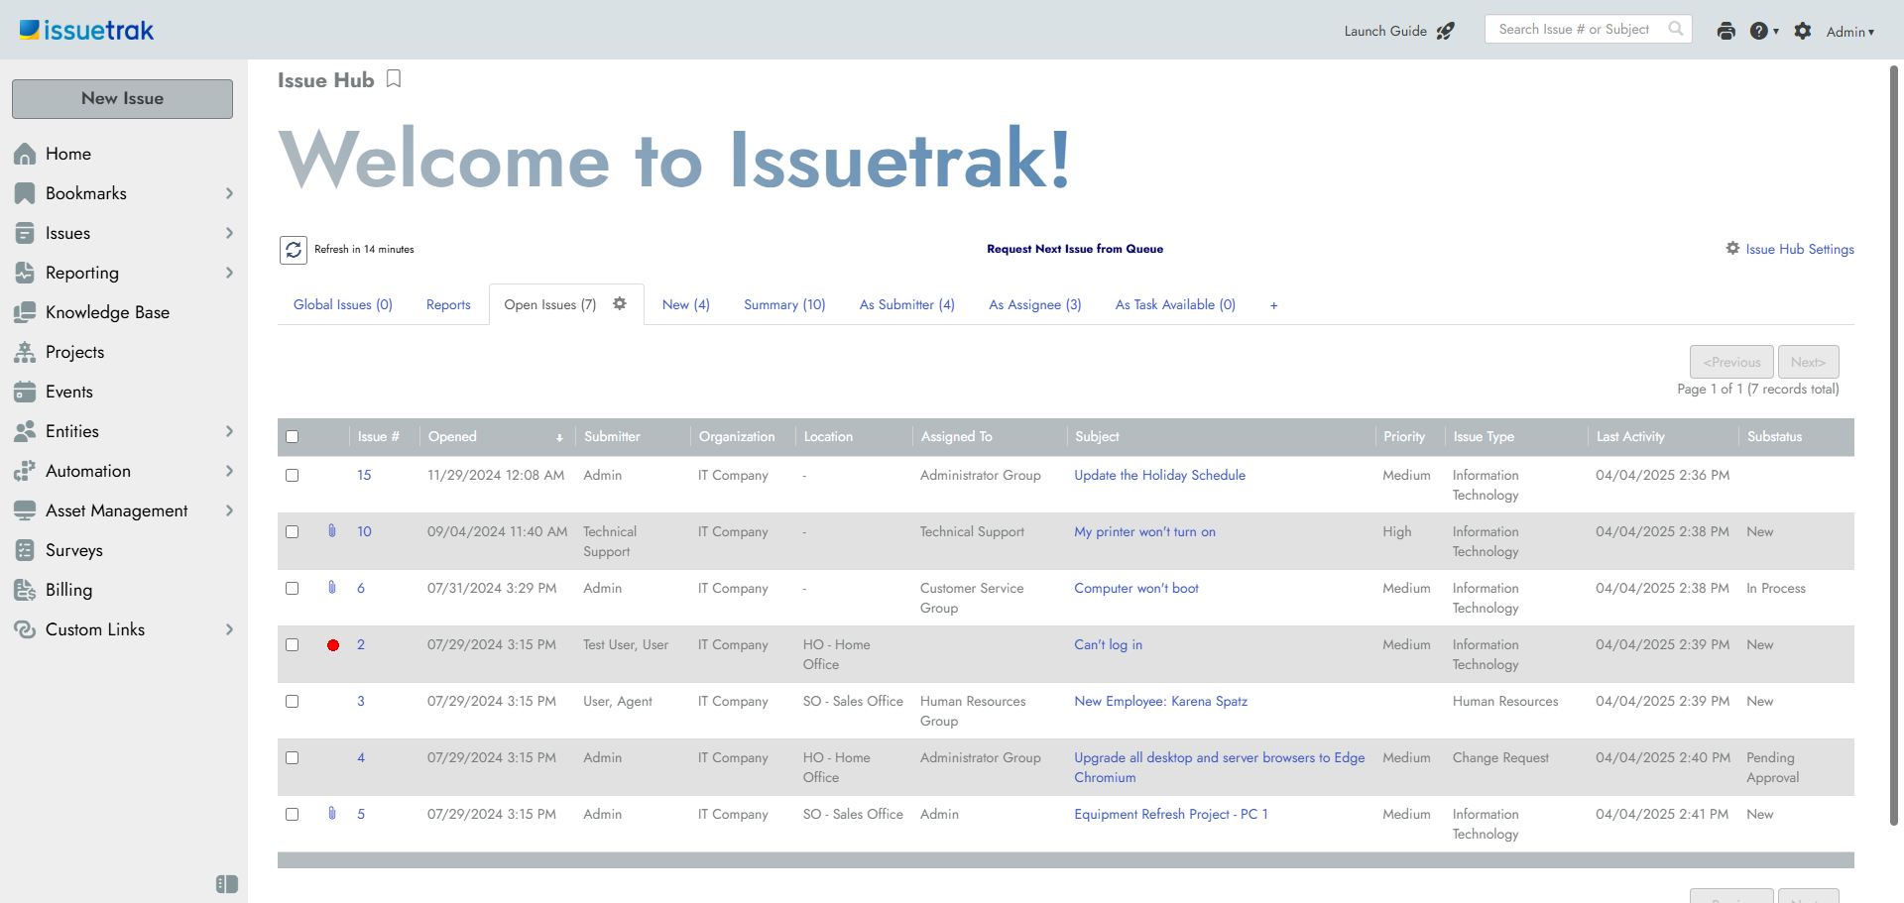Screen dimensions: 1904x903
Task: Click the Billing sidebar icon
Action: (x=25, y=590)
